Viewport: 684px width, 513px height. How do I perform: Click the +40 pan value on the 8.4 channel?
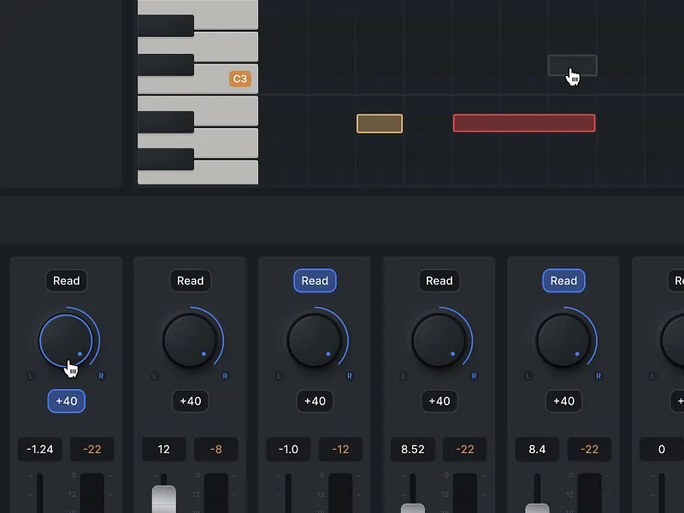563,401
